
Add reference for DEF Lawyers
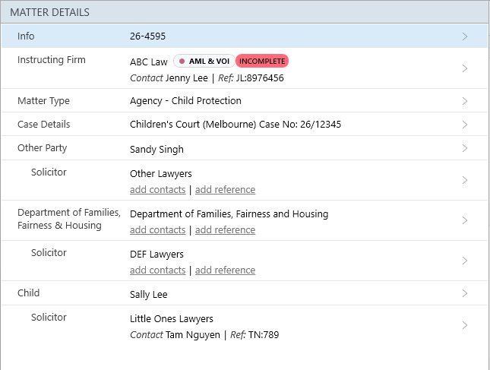[225, 270]
